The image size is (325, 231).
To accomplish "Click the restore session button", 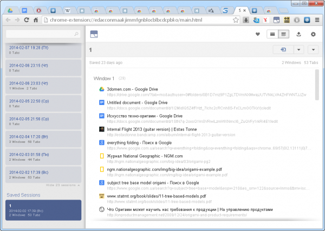I will [x=283, y=50].
